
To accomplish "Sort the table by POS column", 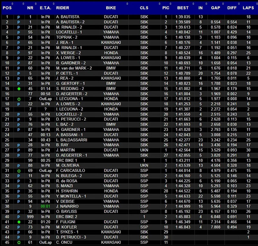I will (x=7, y=8).
